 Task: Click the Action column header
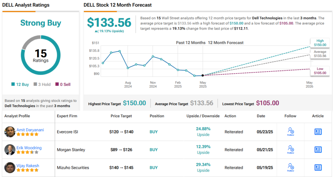click(230, 116)
